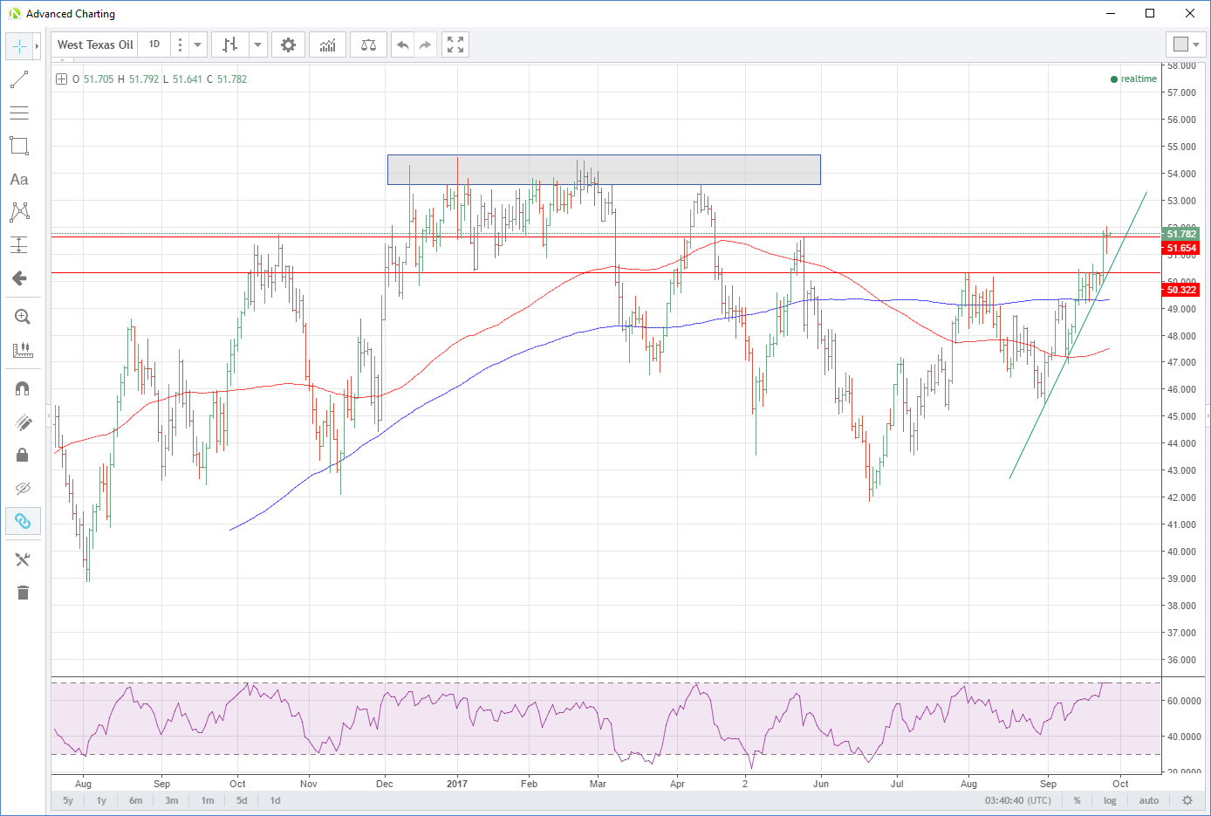Expand the cursor tool options arrow
Viewport: 1211px width, 816px height.
point(37,46)
